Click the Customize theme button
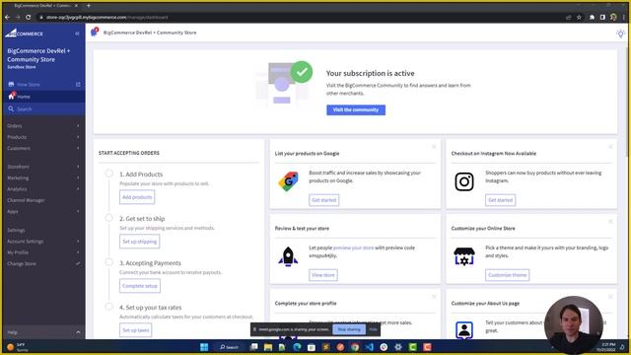The image size is (631, 355). (507, 275)
